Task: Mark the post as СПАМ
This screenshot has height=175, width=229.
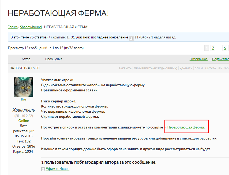Action: pyautogui.click(x=199, y=68)
